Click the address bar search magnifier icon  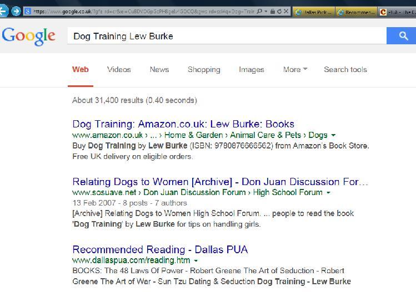259,12
